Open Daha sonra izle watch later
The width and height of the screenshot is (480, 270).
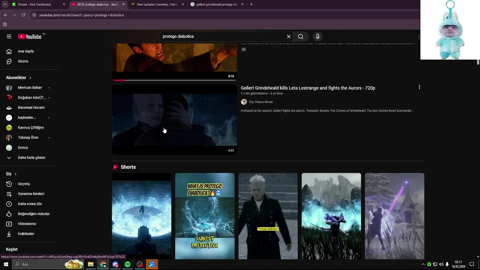pos(29,204)
